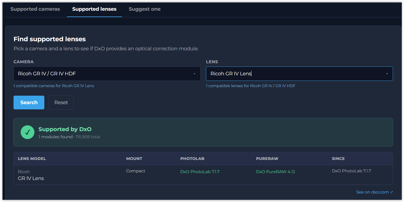This screenshot has height=202, width=404.
Task: Click the Lens field containing Ricoh GR IV Lens
Action: (x=299, y=74)
